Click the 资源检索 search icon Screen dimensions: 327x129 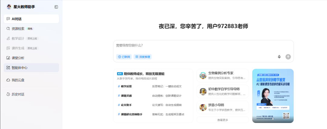click(x=8, y=29)
